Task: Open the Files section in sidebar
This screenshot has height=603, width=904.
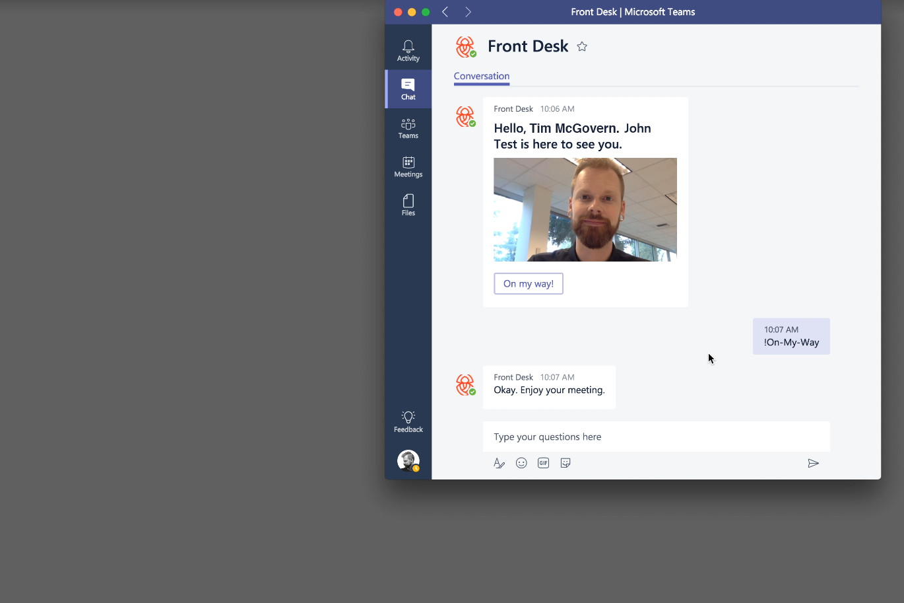Action: click(x=408, y=205)
